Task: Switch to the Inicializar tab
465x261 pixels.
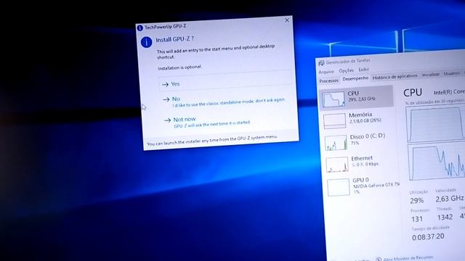Action: point(431,74)
